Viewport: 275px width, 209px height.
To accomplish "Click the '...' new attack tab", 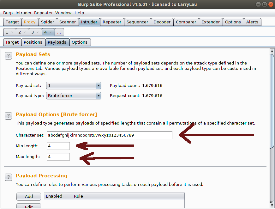I will (x=59, y=32).
